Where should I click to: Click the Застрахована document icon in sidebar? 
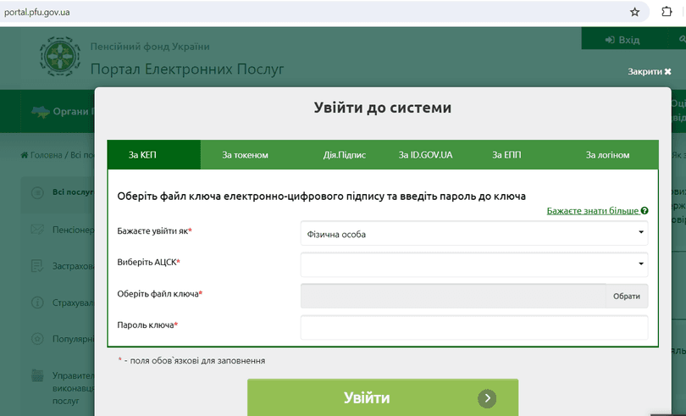(37, 266)
